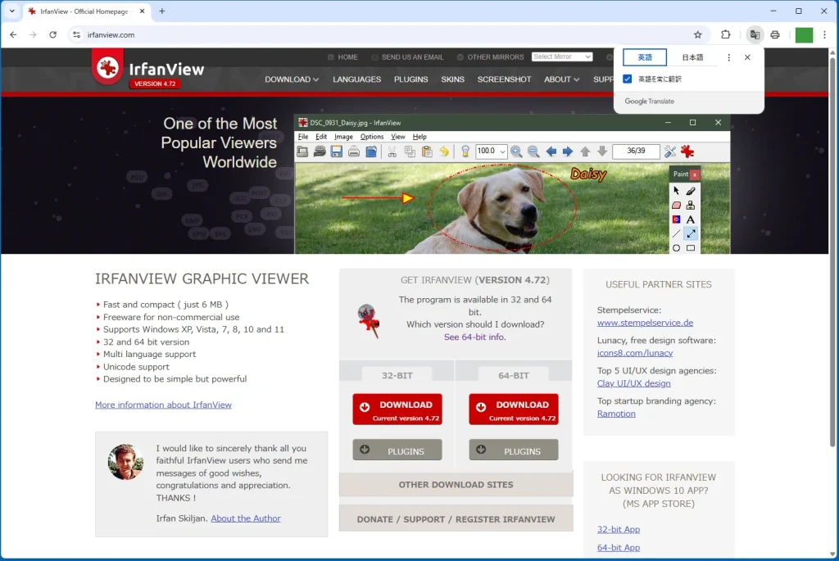Open the Clay UI/UX design link
839x561 pixels.
633,383
